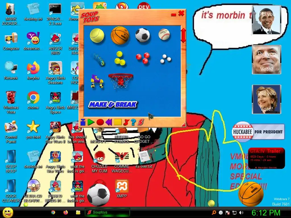The image size is (291, 218).
Task: Select the its over.txt file
Action: point(144,159)
